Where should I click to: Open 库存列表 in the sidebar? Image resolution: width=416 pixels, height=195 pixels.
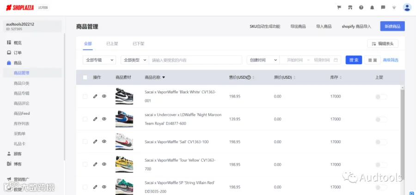pyautogui.click(x=21, y=124)
